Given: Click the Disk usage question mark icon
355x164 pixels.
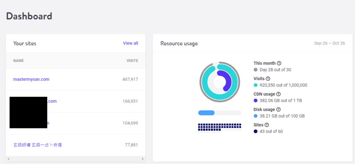Looking at the screenshot, I should 278,109.
